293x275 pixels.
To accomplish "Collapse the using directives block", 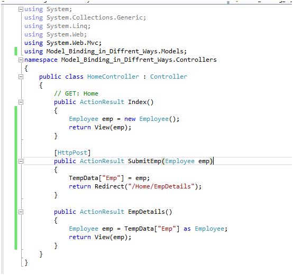I will click(x=21, y=9).
